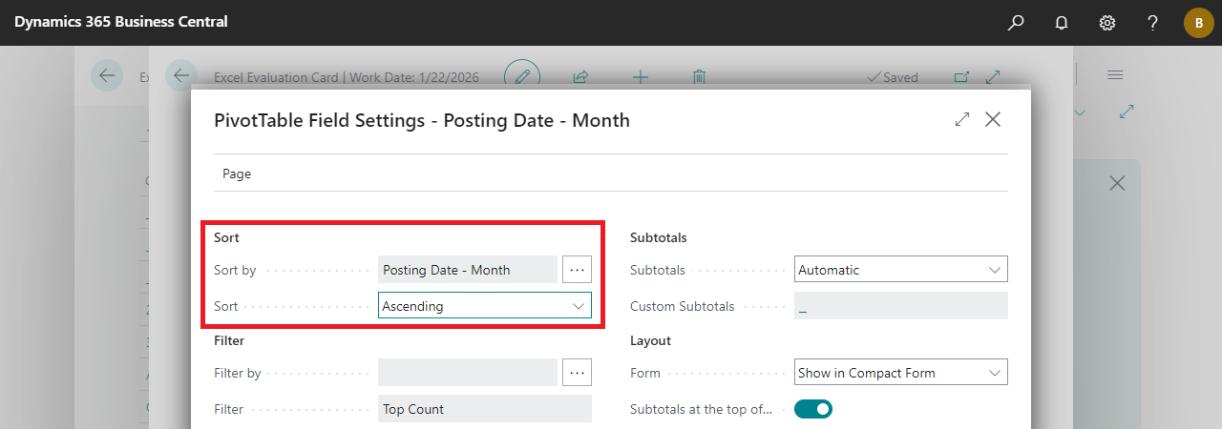This screenshot has height=429, width=1222.
Task: Close the PivotTable Field Settings dialog
Action: (993, 119)
